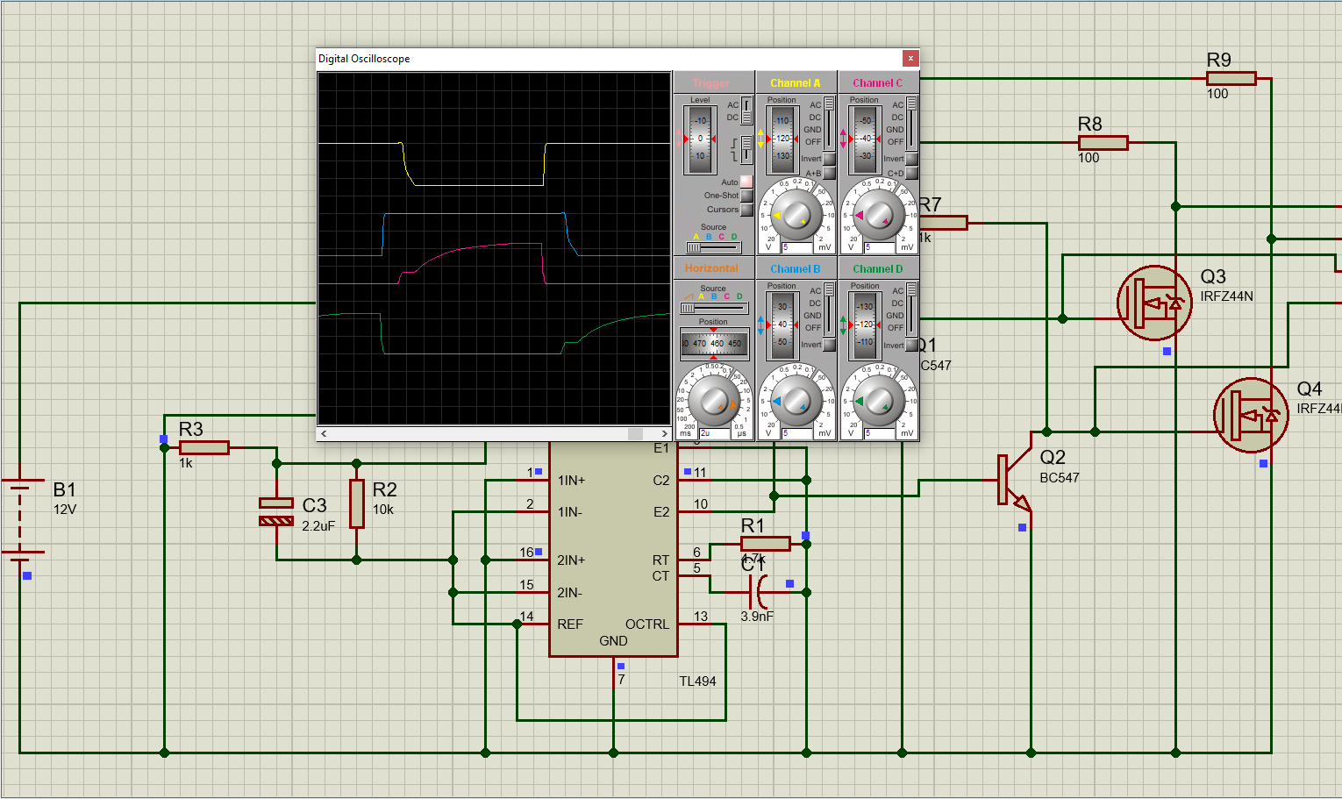Click Trigger AC/DC coupling slider

click(x=746, y=111)
